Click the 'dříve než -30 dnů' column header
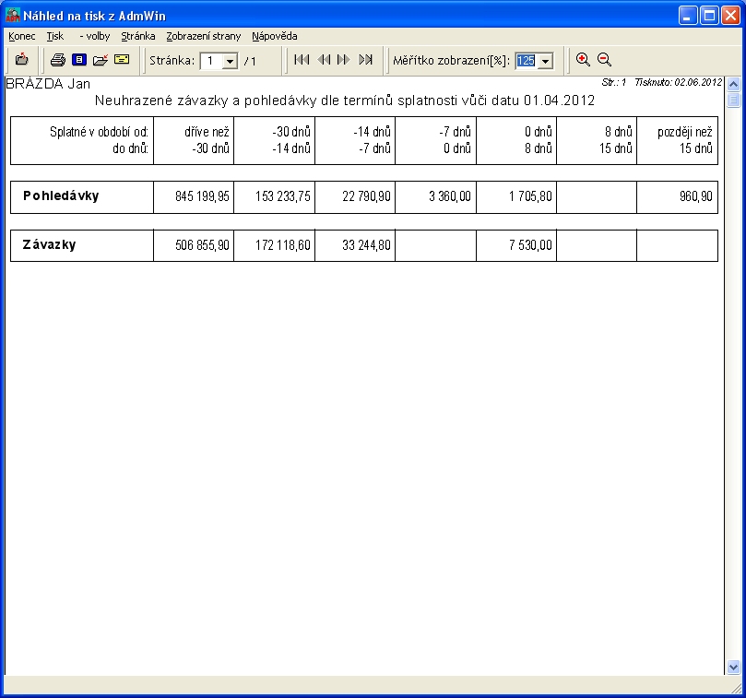Image resolution: width=746 pixels, height=698 pixels. click(x=194, y=140)
